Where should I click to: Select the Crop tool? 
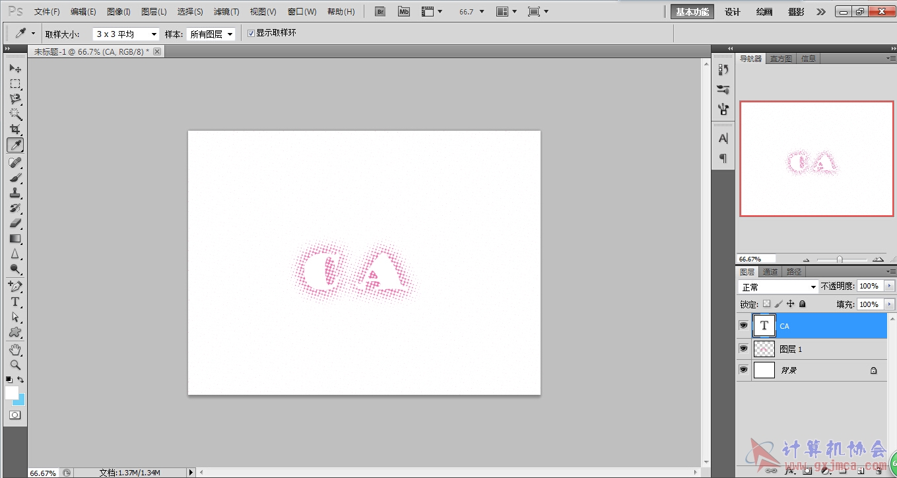pos(15,129)
